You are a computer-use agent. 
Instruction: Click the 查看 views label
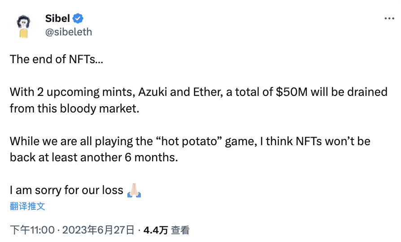(181, 230)
